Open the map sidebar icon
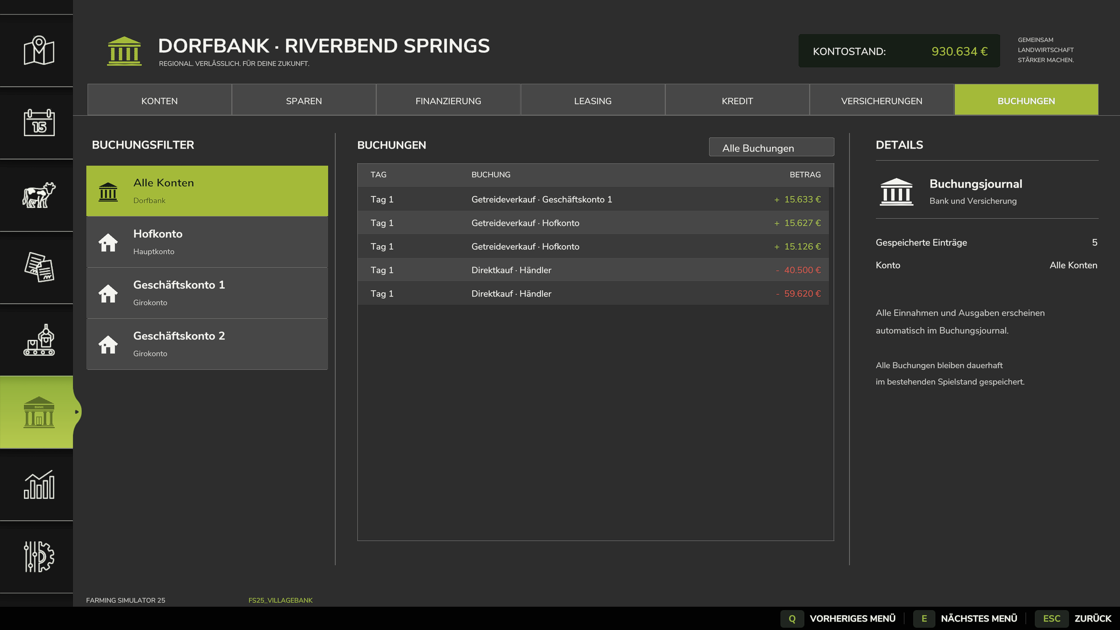 39,50
